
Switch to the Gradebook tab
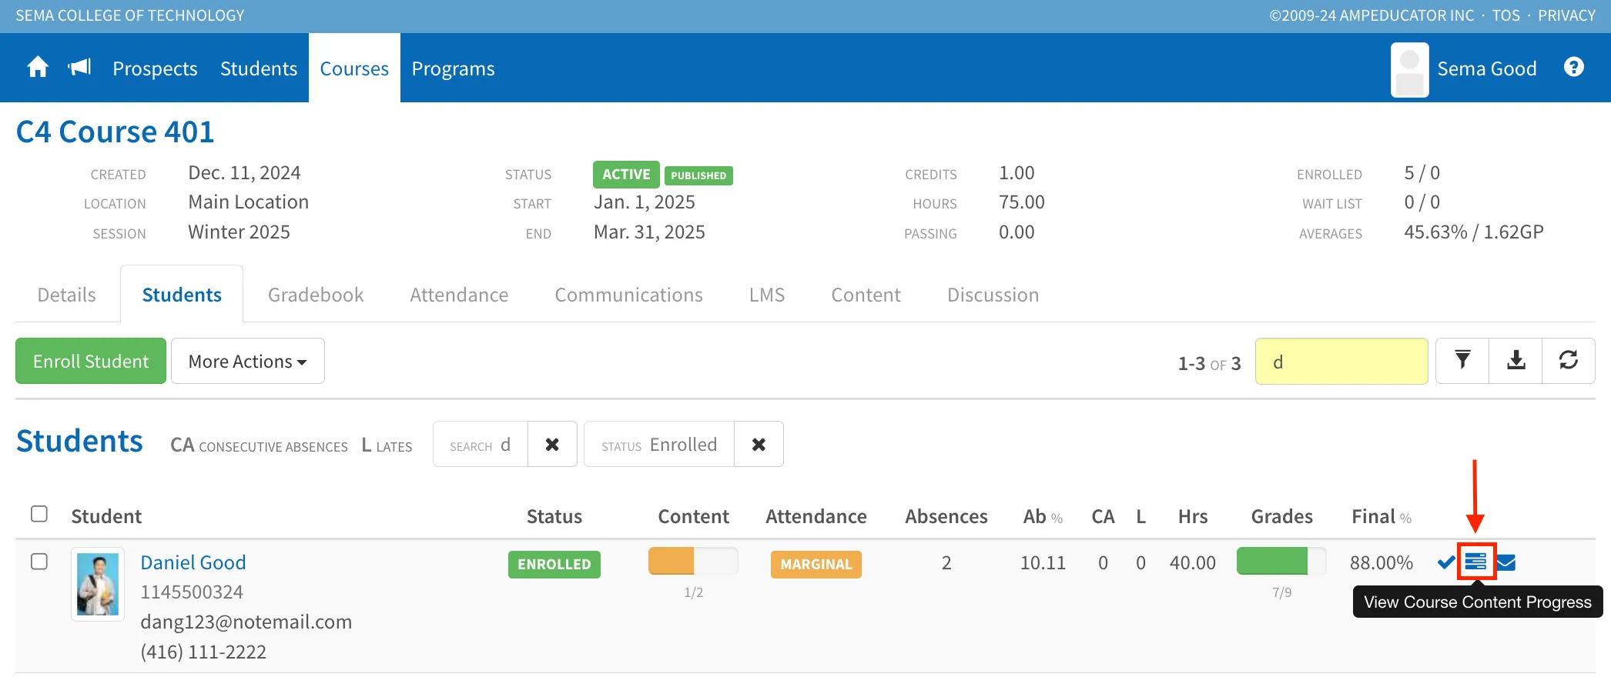point(316,295)
